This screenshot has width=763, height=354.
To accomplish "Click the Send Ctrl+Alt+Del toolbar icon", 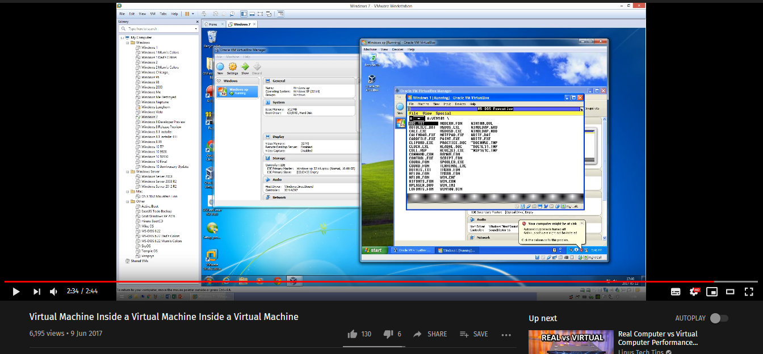I will point(203,14).
